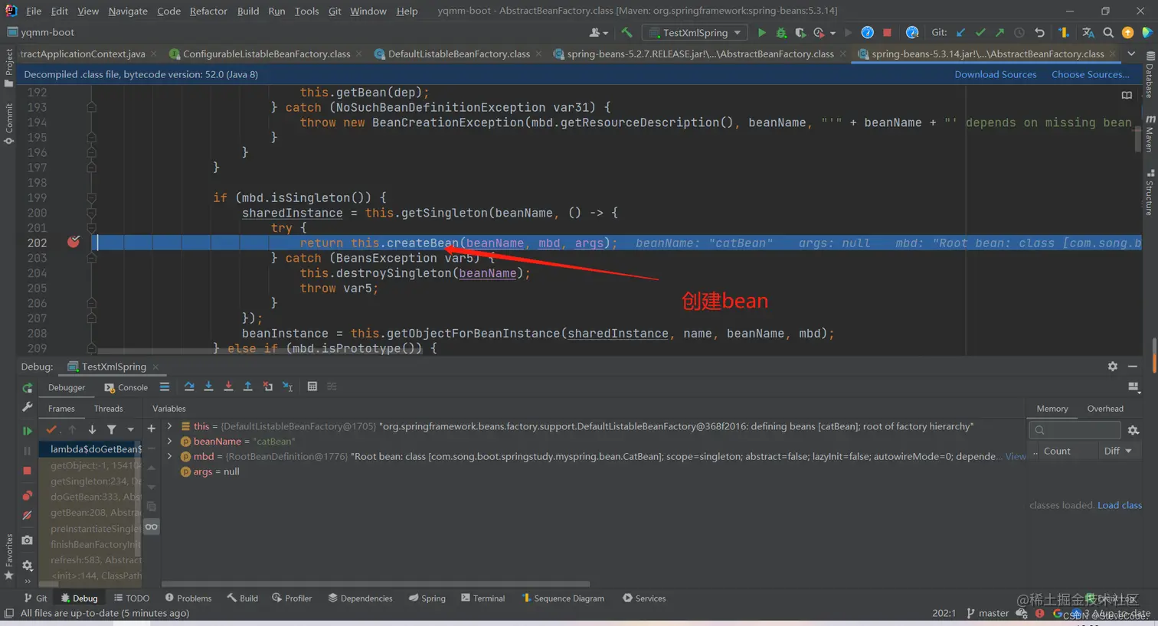Show execution point icon in debugger toolbar
The width and height of the screenshot is (1158, 626).
click(165, 386)
